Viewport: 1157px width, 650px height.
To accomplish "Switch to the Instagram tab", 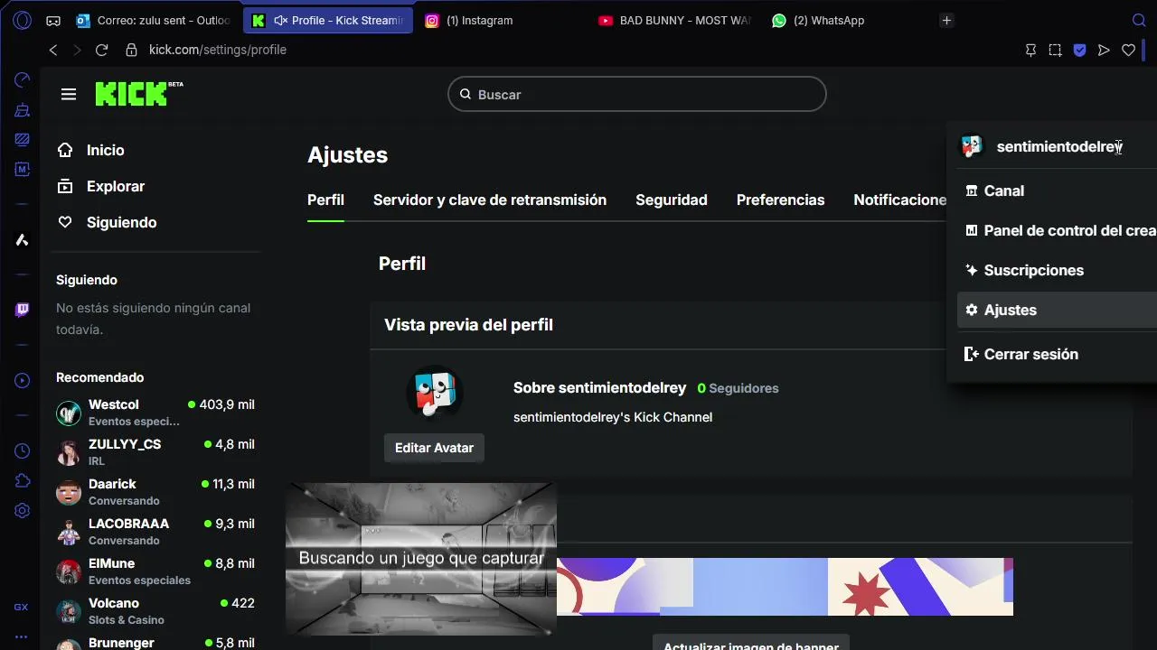I will tap(502, 20).
